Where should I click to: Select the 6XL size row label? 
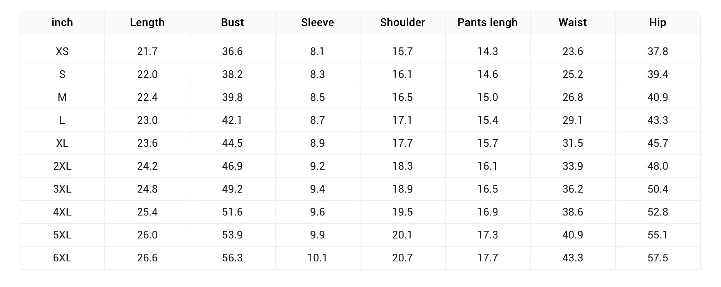(62, 258)
